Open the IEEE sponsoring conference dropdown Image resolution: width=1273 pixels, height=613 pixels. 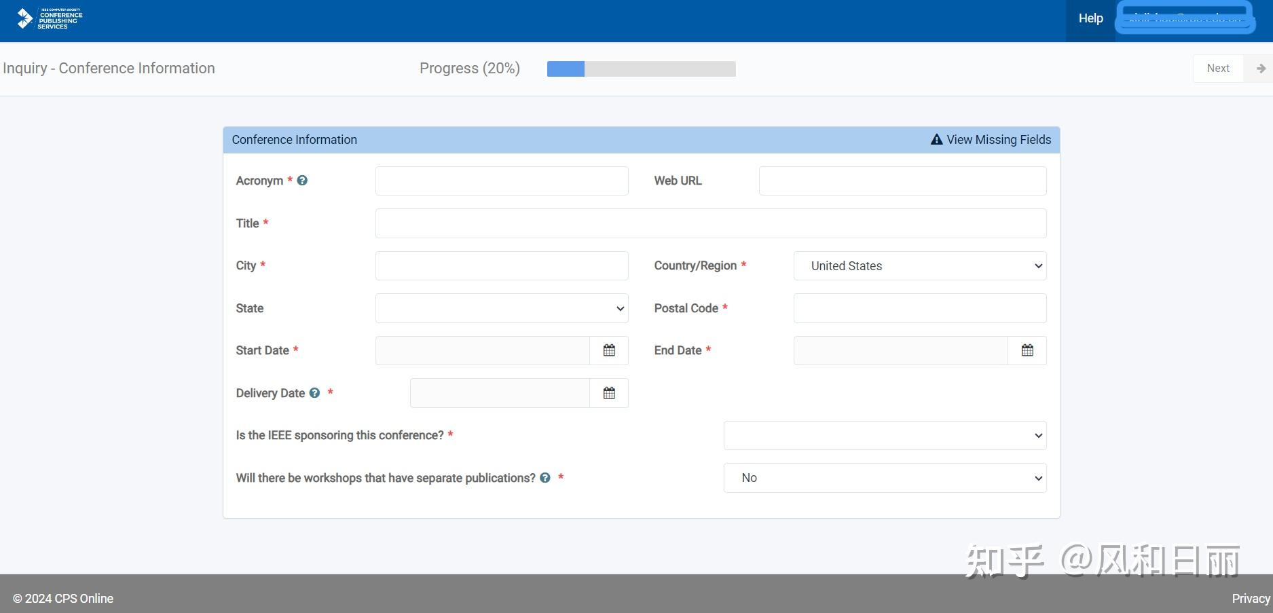[885, 436]
